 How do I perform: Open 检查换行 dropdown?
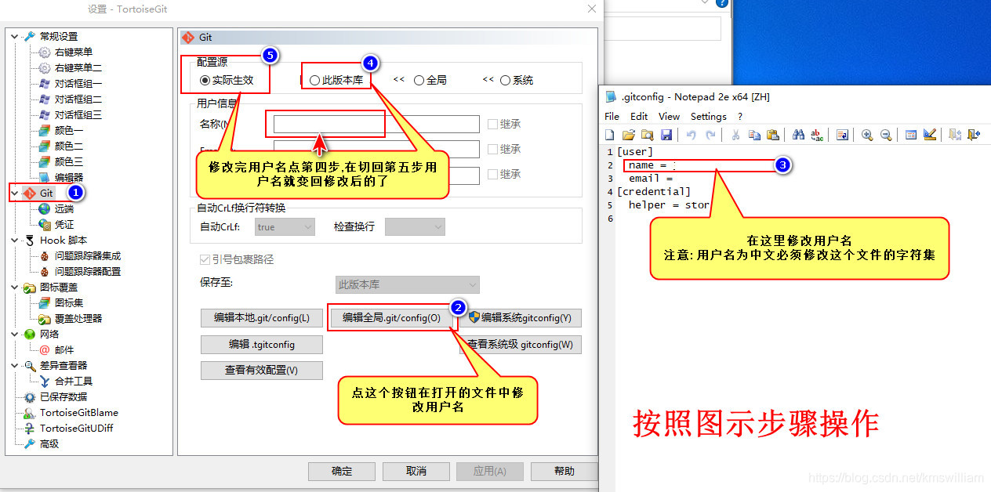(415, 227)
